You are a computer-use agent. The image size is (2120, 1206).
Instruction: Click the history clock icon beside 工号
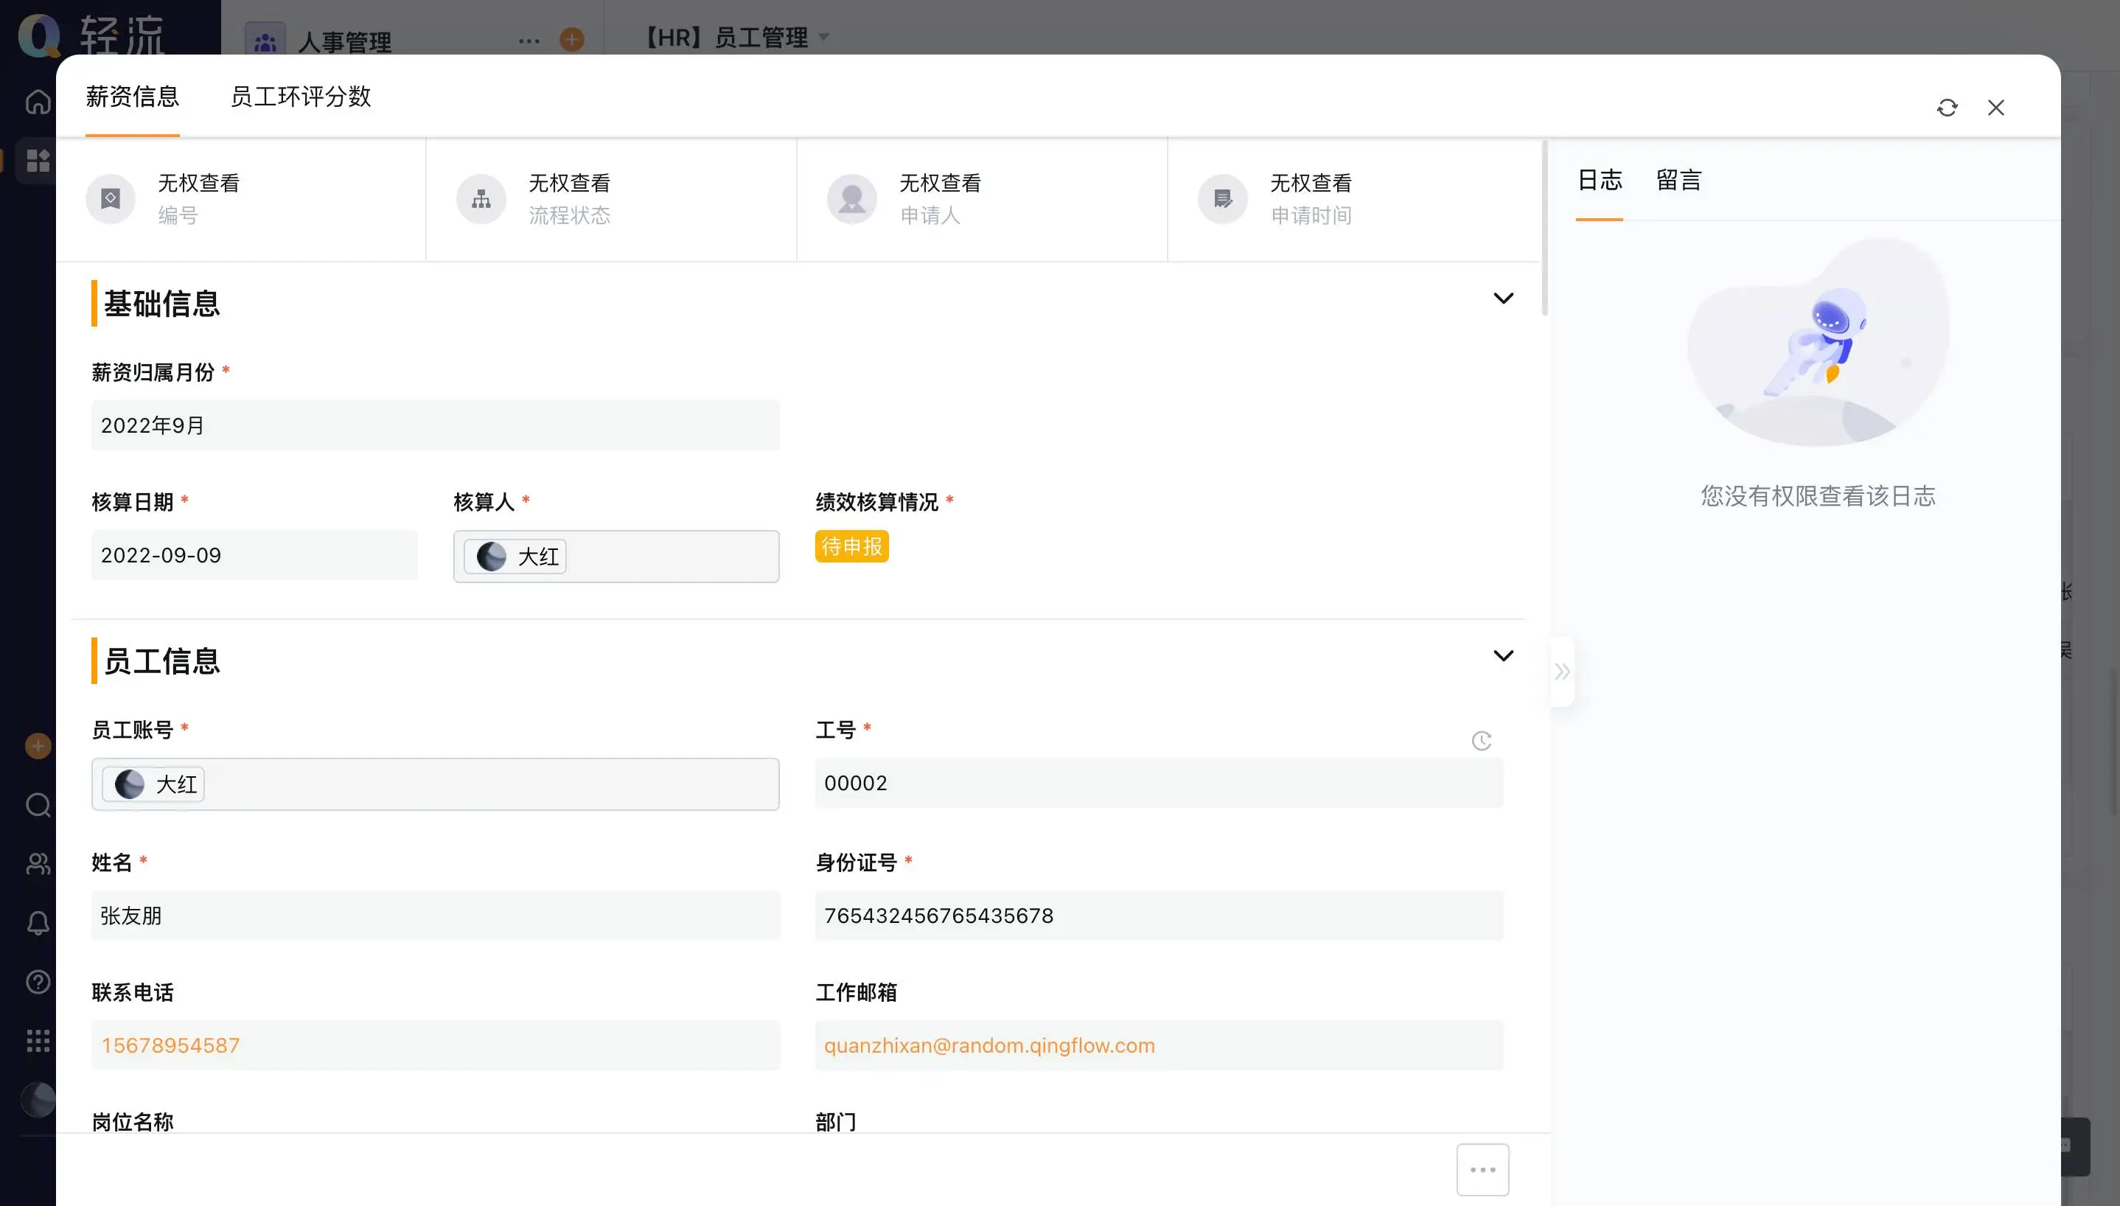1481,741
